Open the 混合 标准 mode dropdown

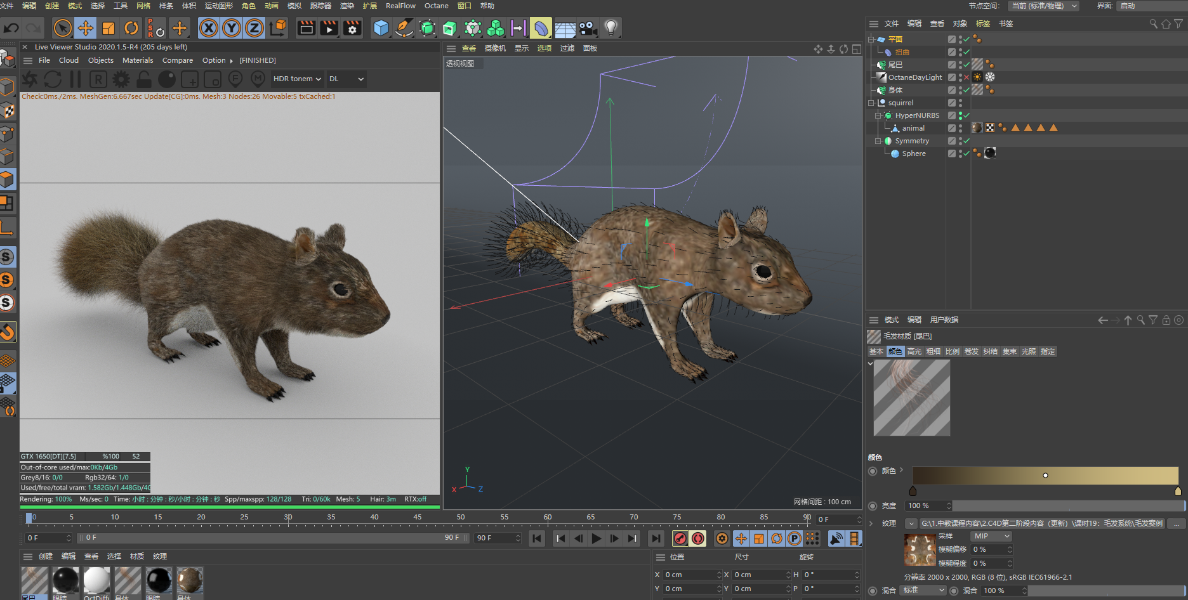tap(923, 590)
